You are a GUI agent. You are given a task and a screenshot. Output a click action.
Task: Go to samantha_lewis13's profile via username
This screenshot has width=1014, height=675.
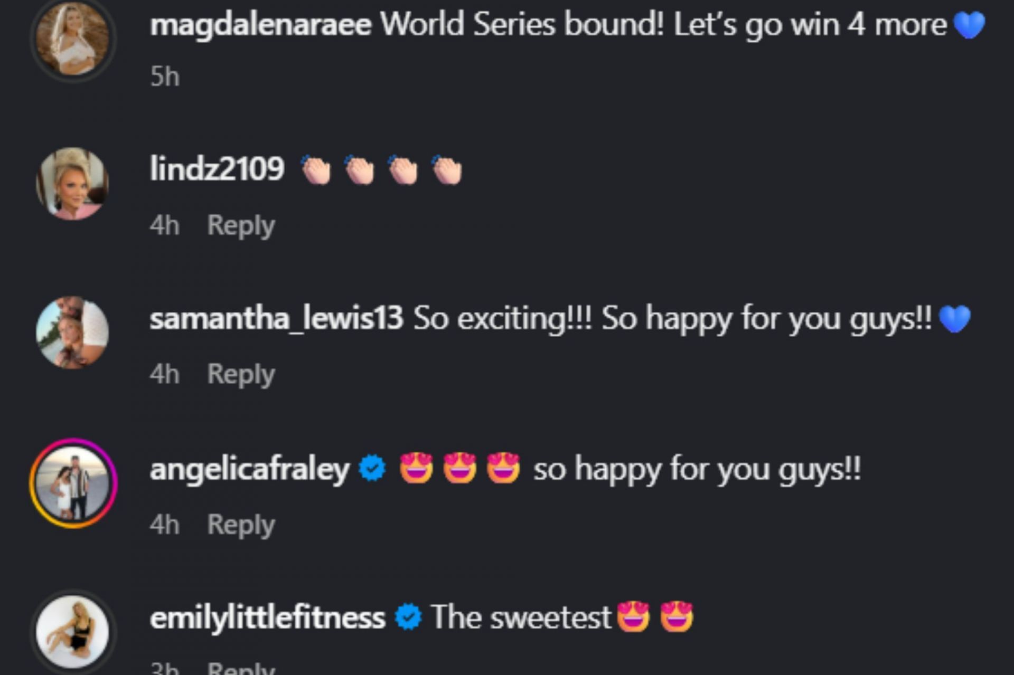click(x=276, y=318)
